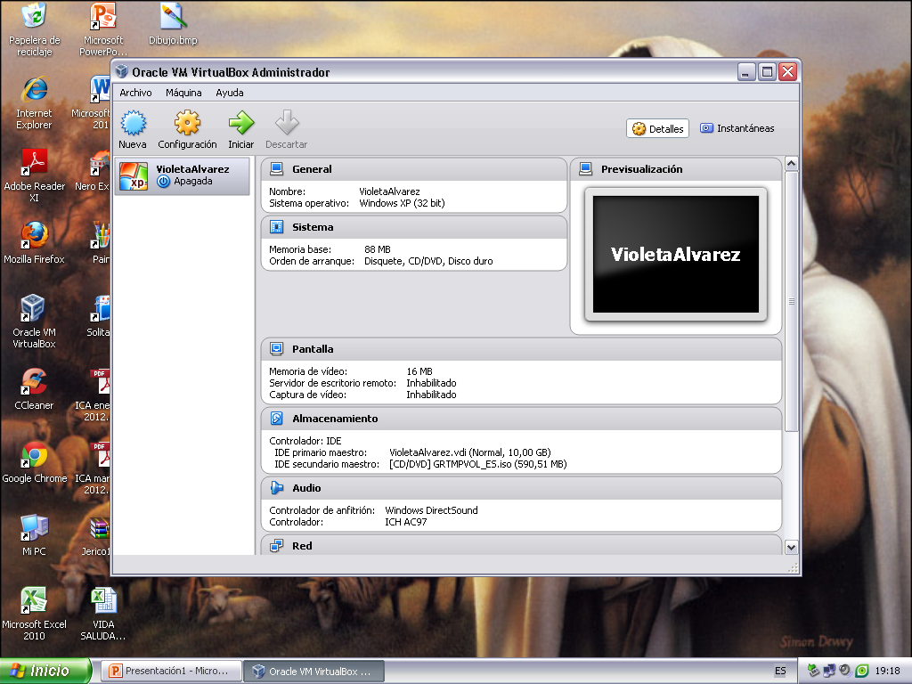Open the Red section header link
Viewport: 912px width, 684px height.
[302, 546]
